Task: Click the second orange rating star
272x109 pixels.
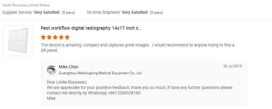Action: point(49,37)
